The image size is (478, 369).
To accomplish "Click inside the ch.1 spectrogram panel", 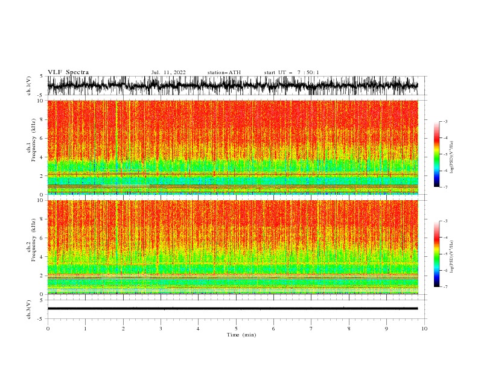I will pos(232,147).
